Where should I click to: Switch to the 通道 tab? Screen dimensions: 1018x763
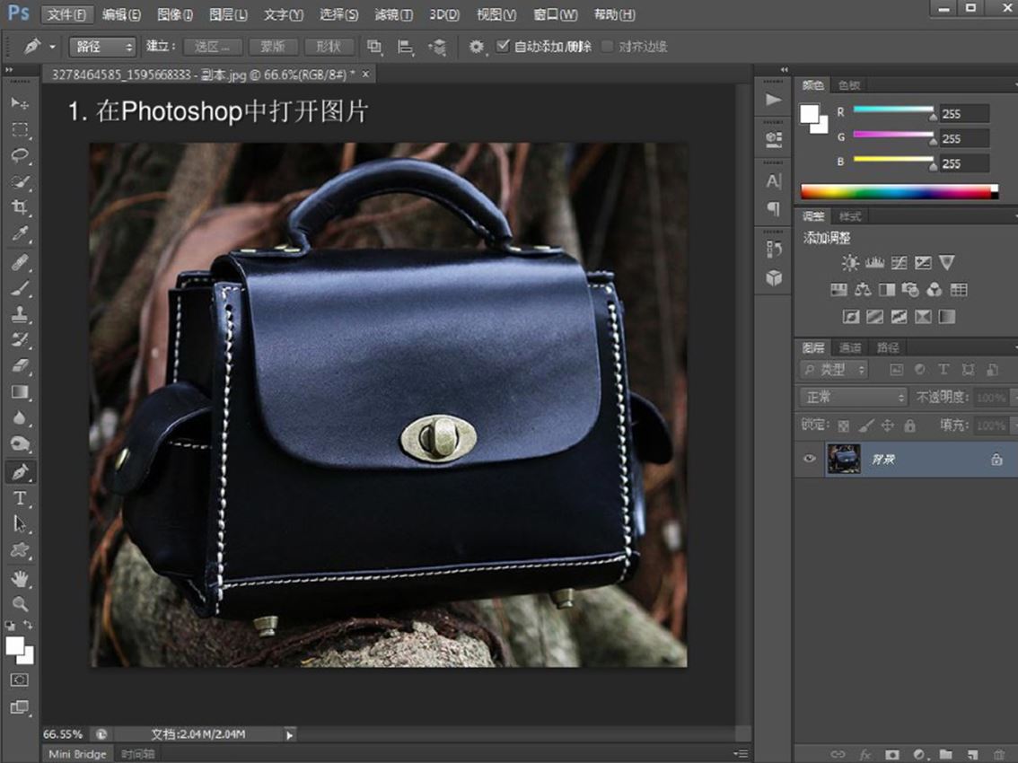[849, 348]
